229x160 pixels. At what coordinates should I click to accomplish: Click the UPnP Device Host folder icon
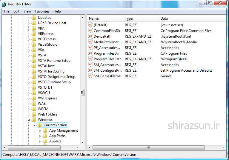point(34,23)
